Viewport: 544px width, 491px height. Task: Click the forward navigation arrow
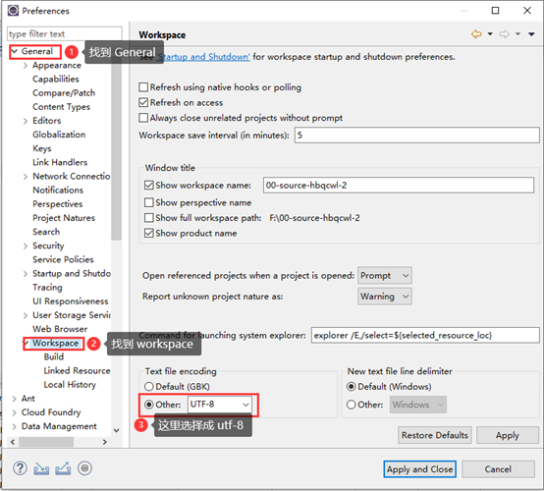[504, 34]
